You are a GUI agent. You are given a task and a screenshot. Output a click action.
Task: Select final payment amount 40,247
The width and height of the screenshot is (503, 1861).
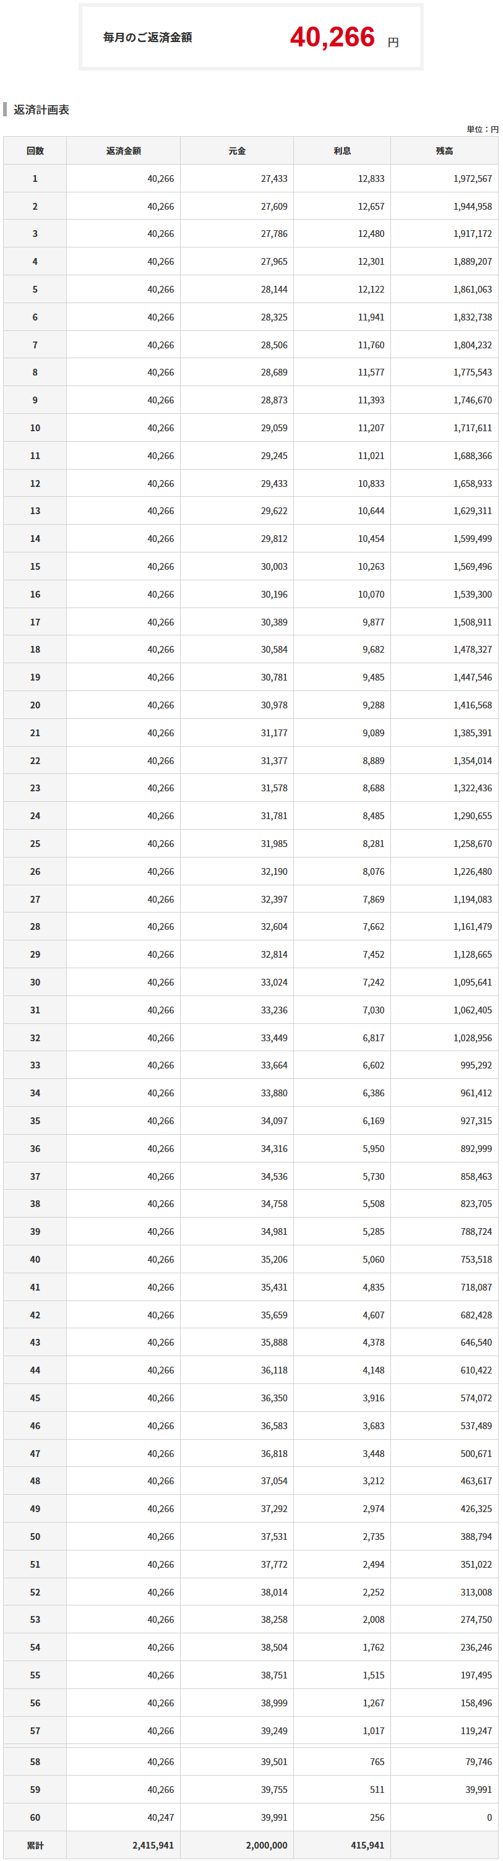[160, 1817]
